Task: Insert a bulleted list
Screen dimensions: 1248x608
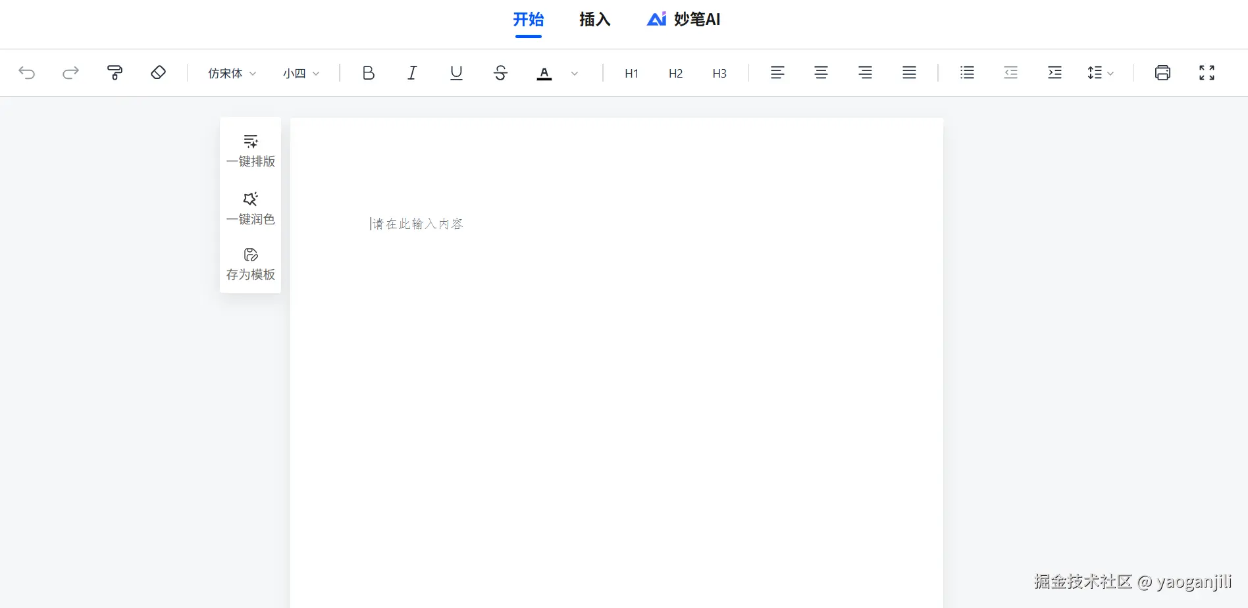Action: click(967, 72)
